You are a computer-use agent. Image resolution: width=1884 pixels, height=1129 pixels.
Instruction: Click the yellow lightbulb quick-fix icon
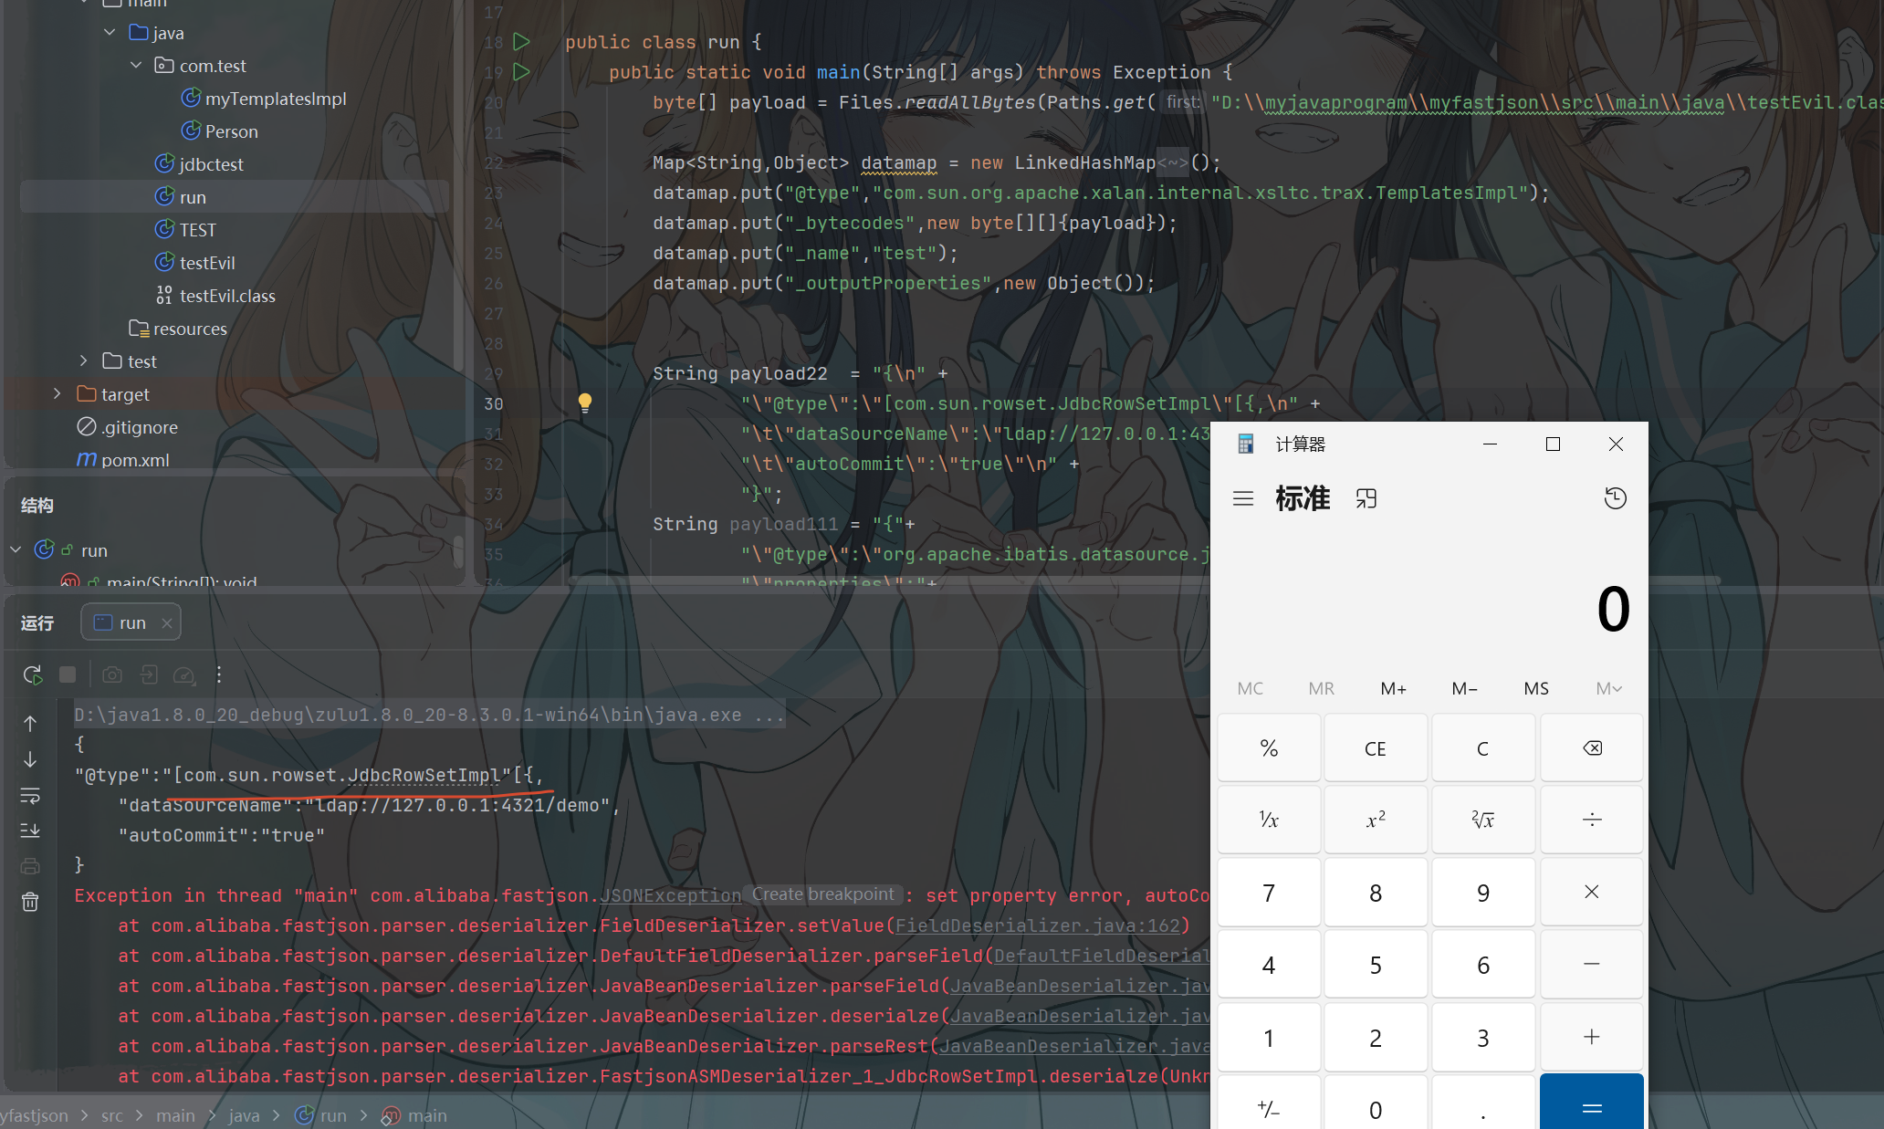[585, 402]
